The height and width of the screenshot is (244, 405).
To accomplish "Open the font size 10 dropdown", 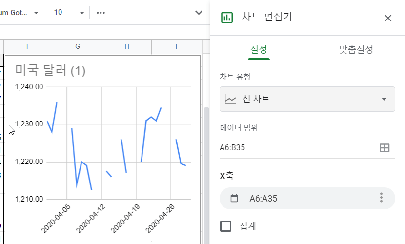I will coord(81,13).
